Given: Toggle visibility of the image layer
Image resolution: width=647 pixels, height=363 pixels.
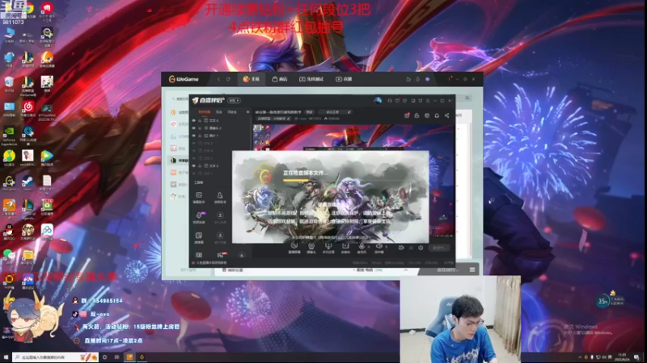Looking at the screenshot, I should [x=193, y=136].
